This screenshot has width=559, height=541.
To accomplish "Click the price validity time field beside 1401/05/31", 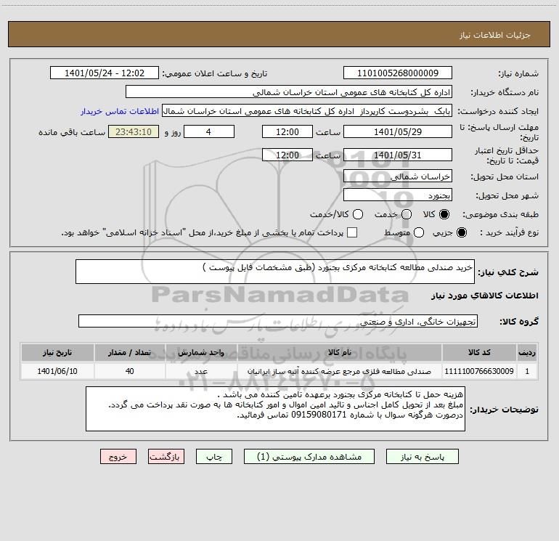I will click(x=287, y=155).
